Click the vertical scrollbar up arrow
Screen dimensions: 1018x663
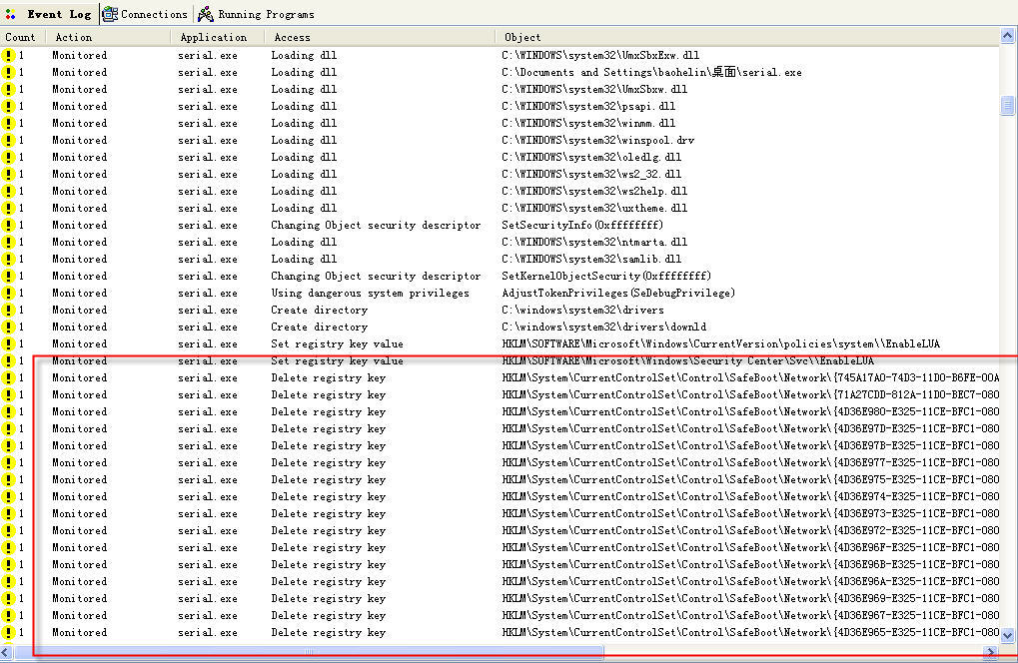[1008, 36]
